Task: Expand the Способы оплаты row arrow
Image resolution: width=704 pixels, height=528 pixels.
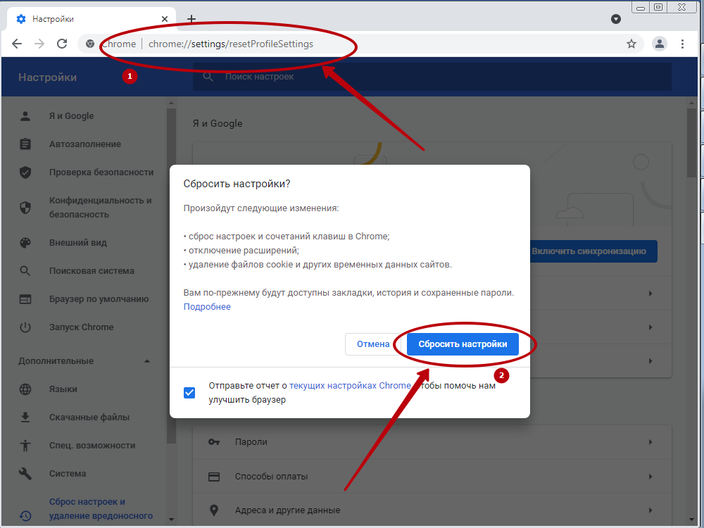Action: (x=650, y=477)
